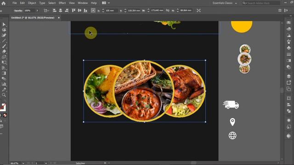
Task: Select the Gradient tool
Action: [x=4, y=73]
